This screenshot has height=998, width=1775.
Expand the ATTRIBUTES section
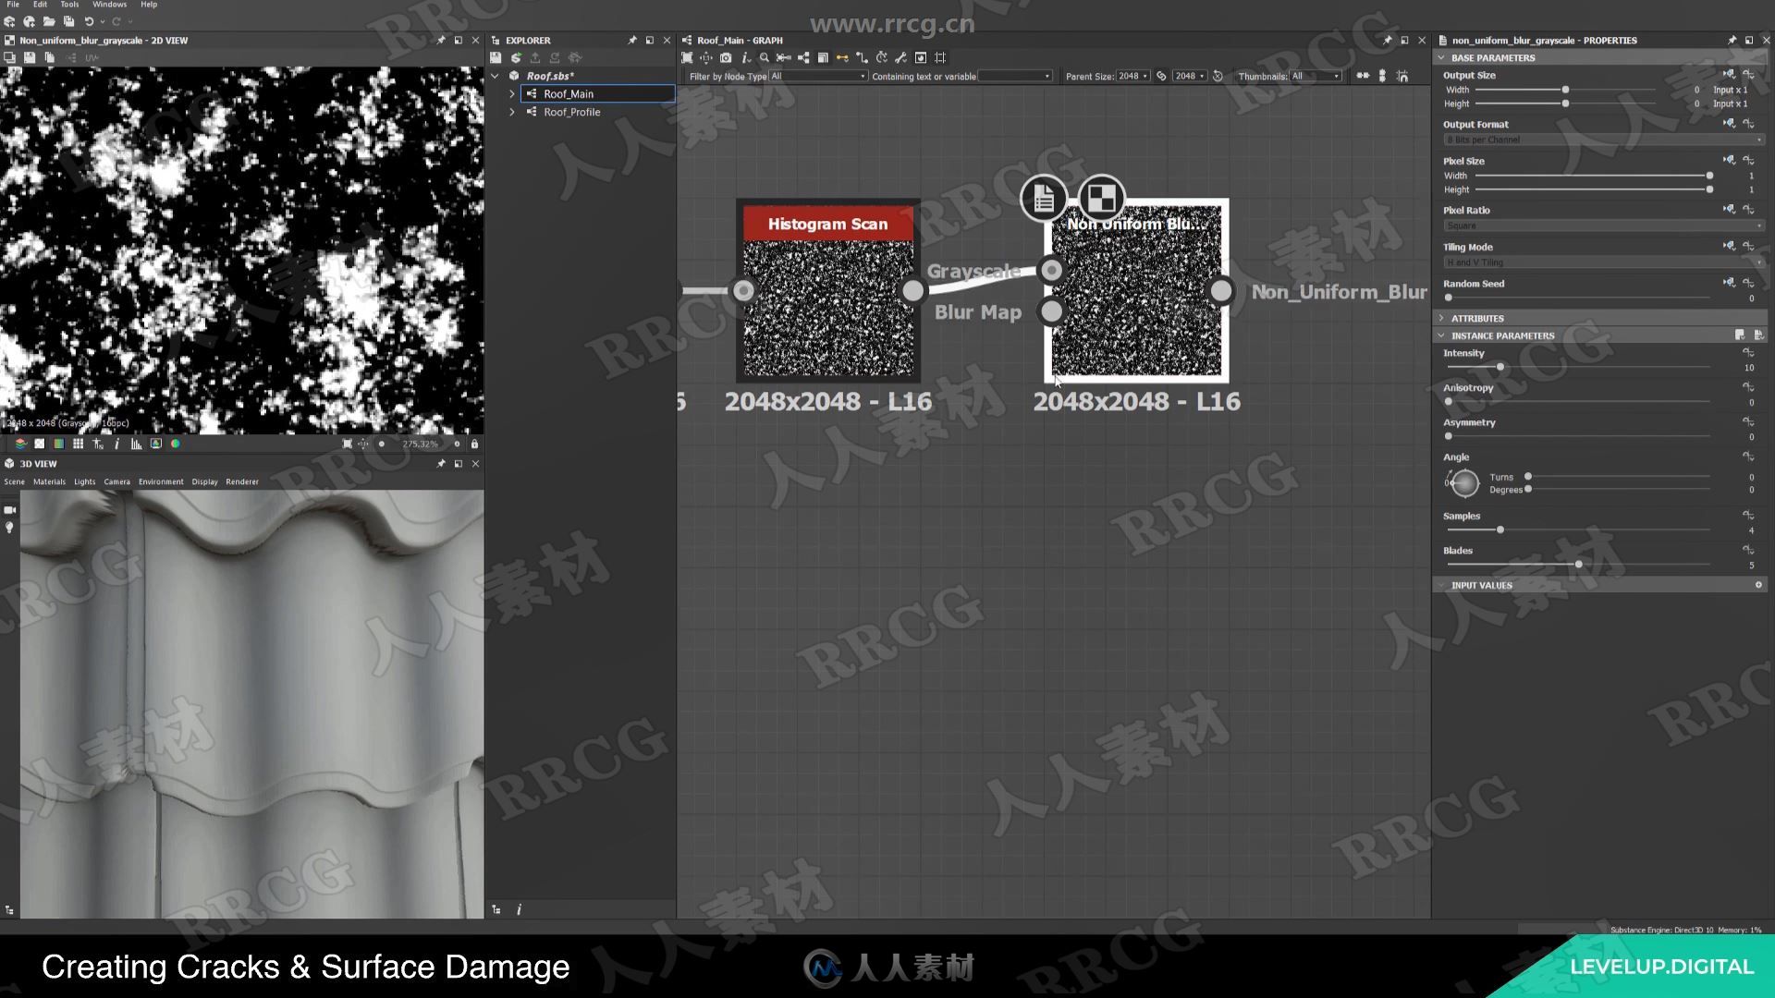click(x=1442, y=318)
